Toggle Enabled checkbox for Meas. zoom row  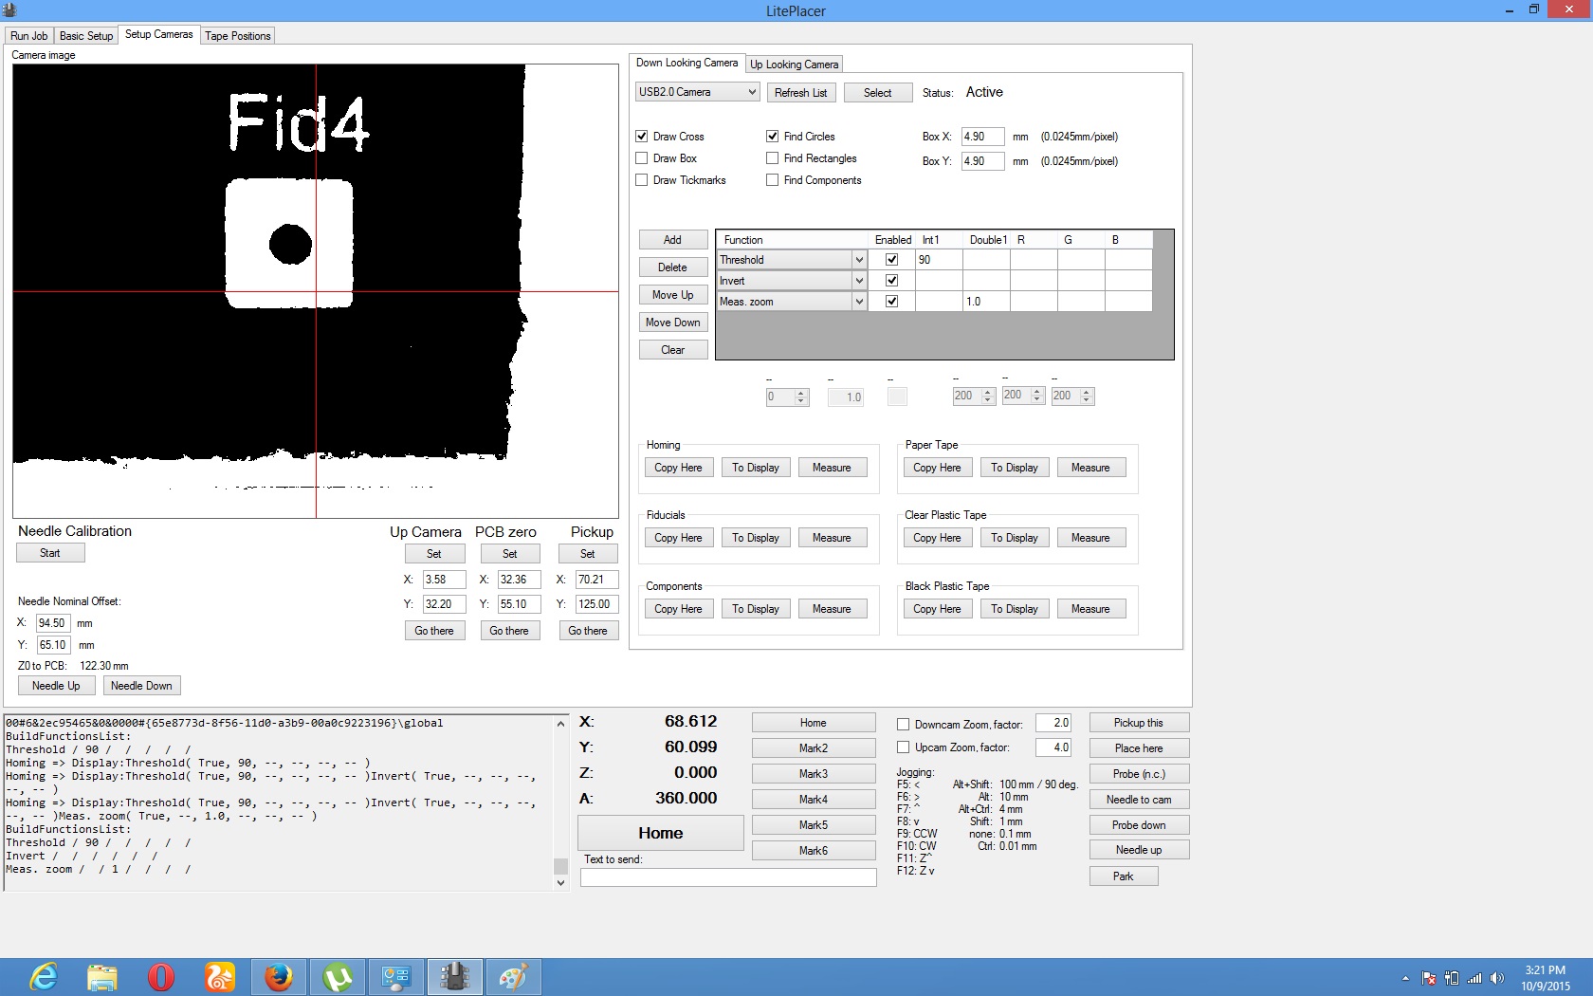(x=891, y=302)
